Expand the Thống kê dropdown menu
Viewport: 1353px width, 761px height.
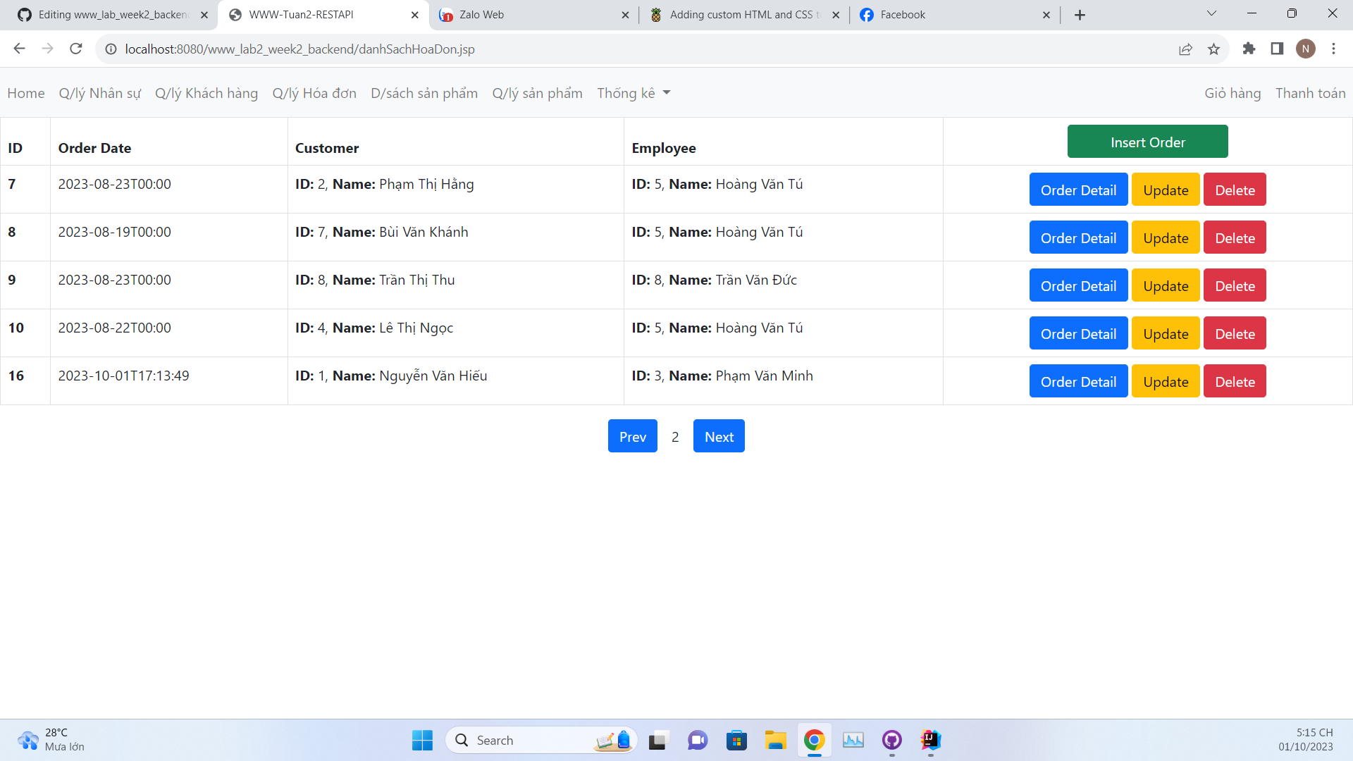tap(632, 92)
